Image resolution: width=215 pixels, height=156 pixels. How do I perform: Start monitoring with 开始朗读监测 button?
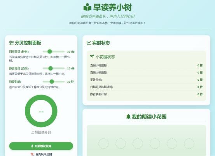[41, 146]
